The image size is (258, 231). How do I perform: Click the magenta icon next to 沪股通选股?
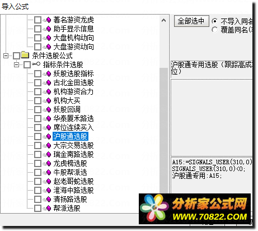(49, 137)
